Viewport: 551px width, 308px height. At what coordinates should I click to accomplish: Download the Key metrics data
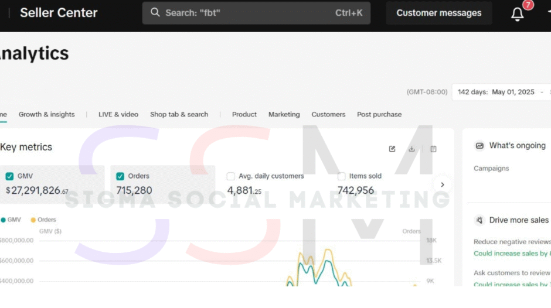pos(412,149)
